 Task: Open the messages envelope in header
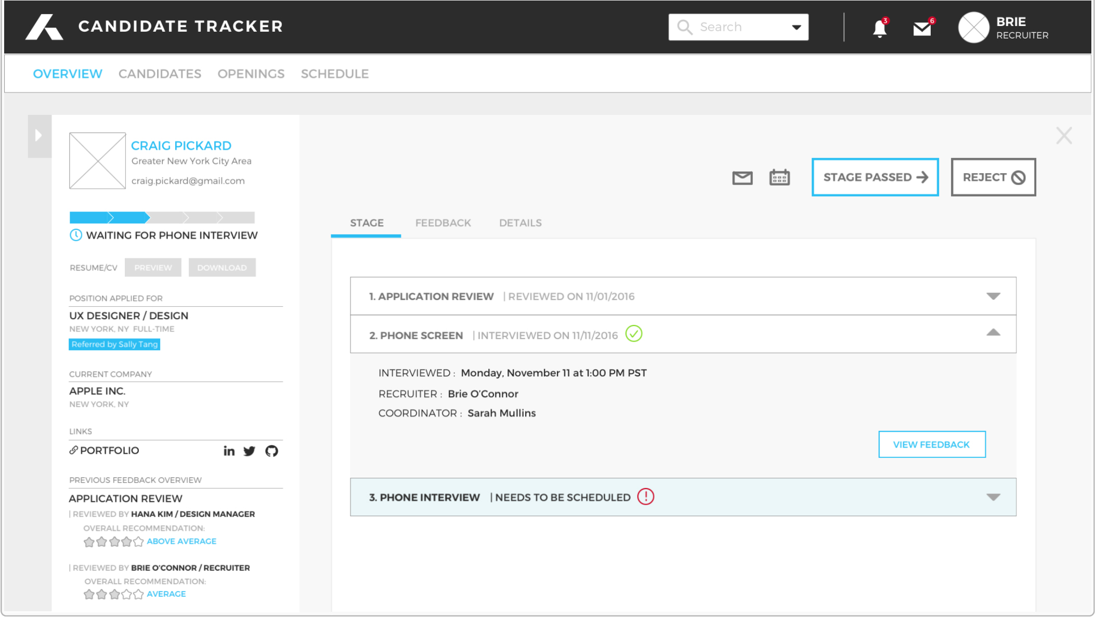point(922,29)
